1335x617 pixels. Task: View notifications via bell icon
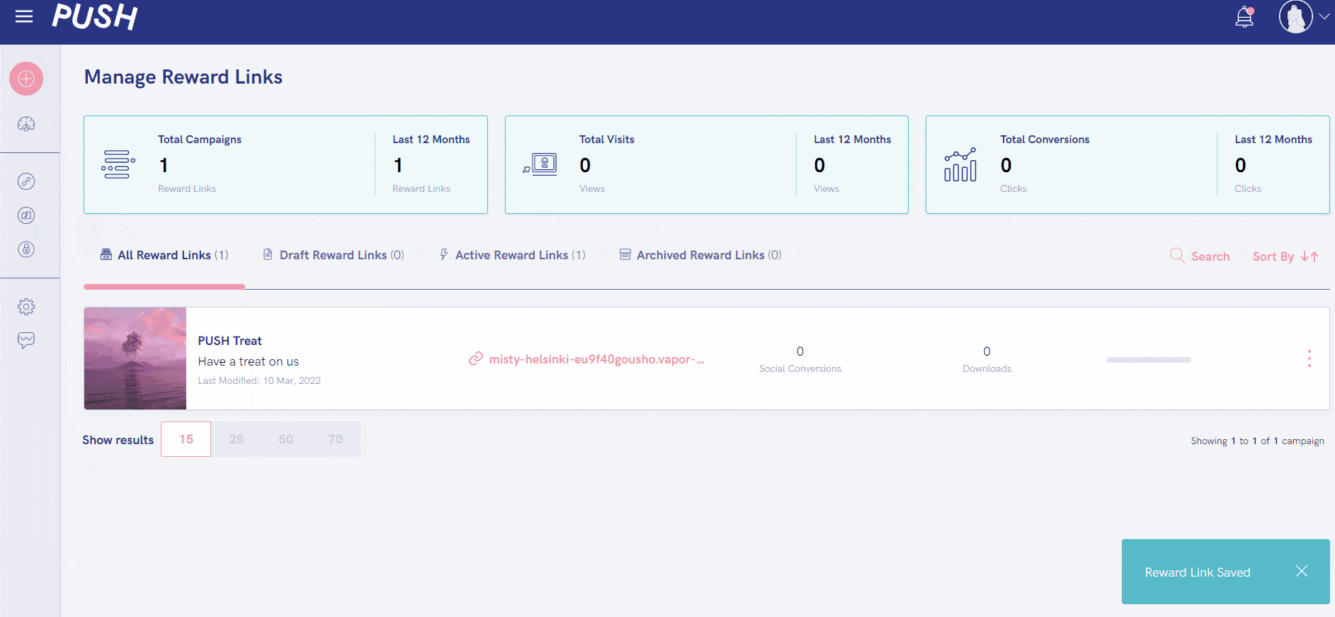(1244, 17)
